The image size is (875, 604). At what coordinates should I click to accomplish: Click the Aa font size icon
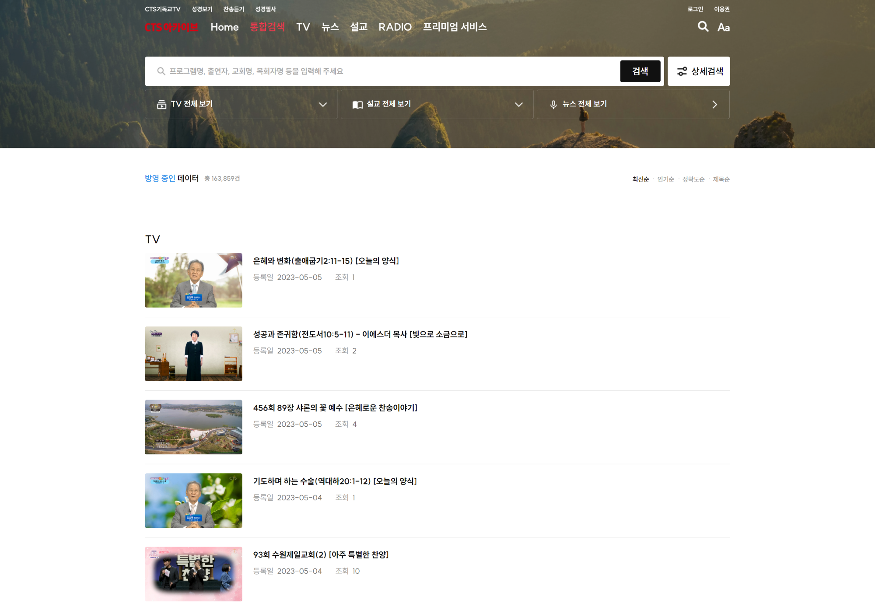(723, 28)
